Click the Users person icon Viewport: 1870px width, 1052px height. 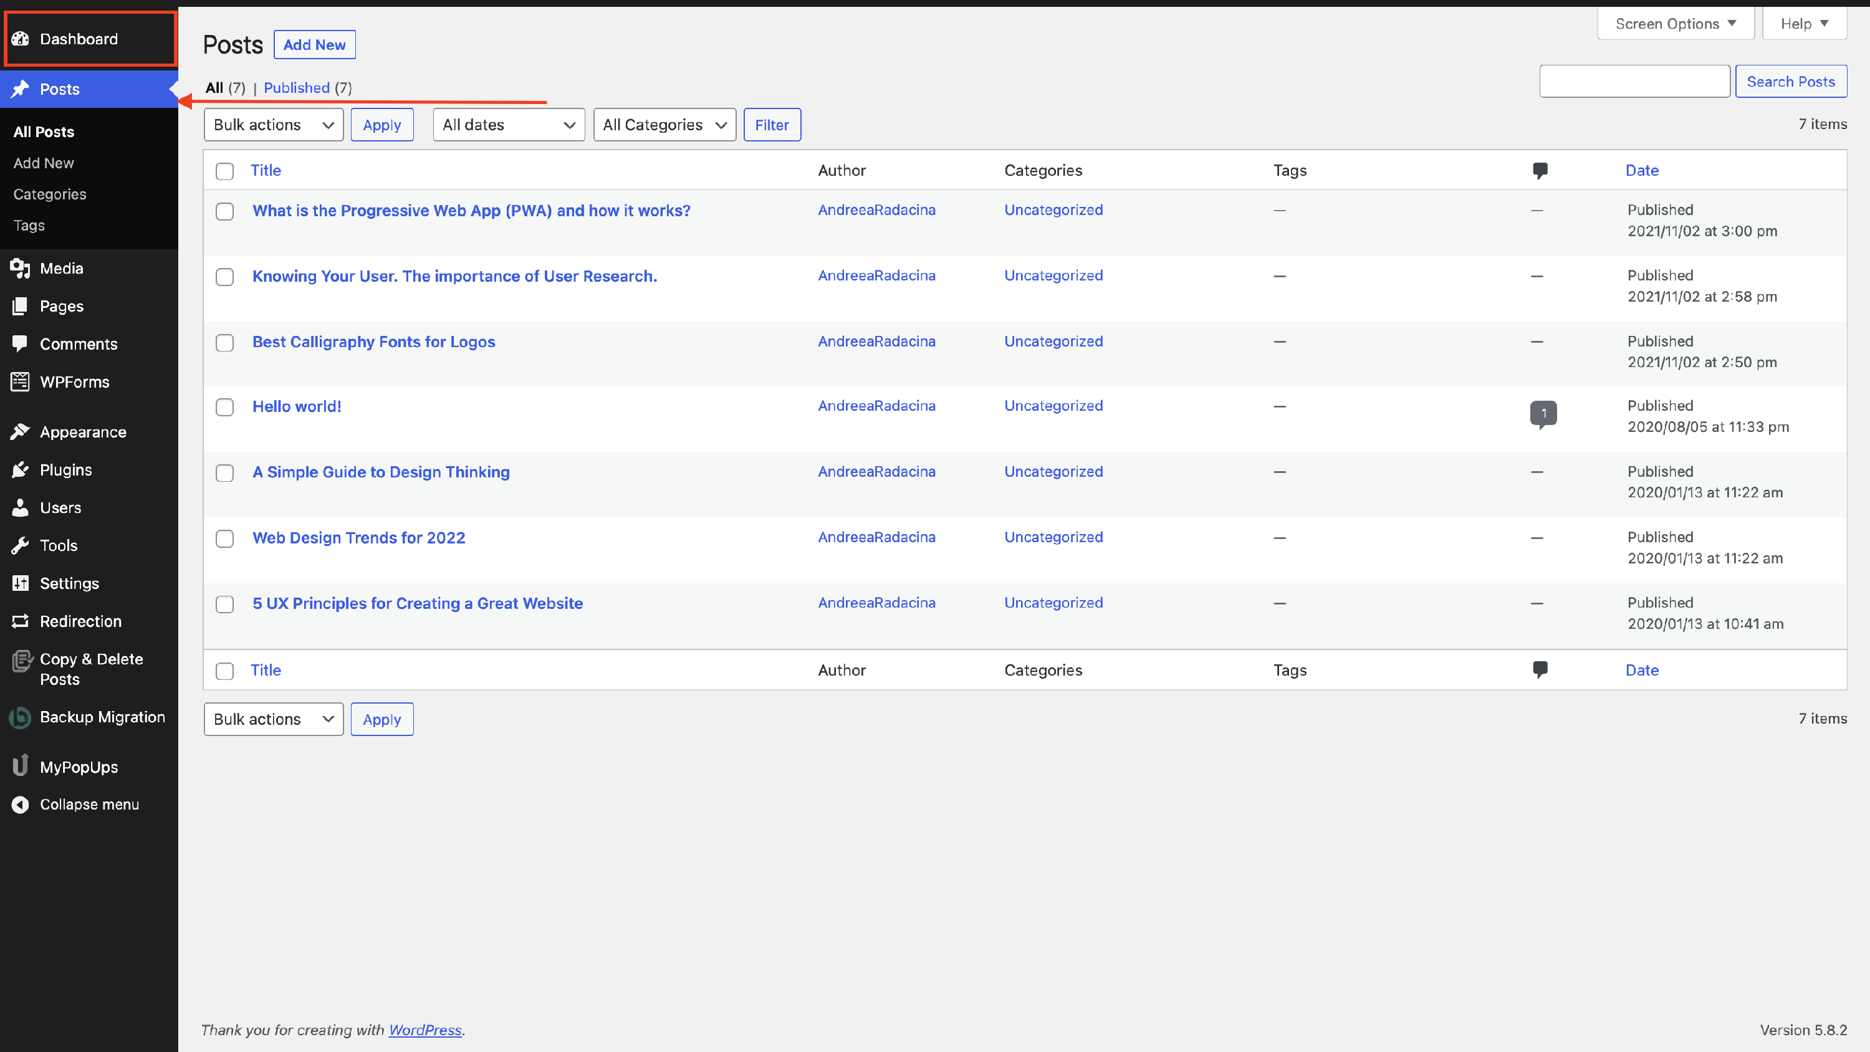[x=21, y=507]
